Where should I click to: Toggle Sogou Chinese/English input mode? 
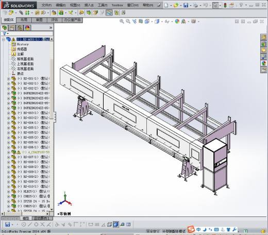tap(198, 229)
